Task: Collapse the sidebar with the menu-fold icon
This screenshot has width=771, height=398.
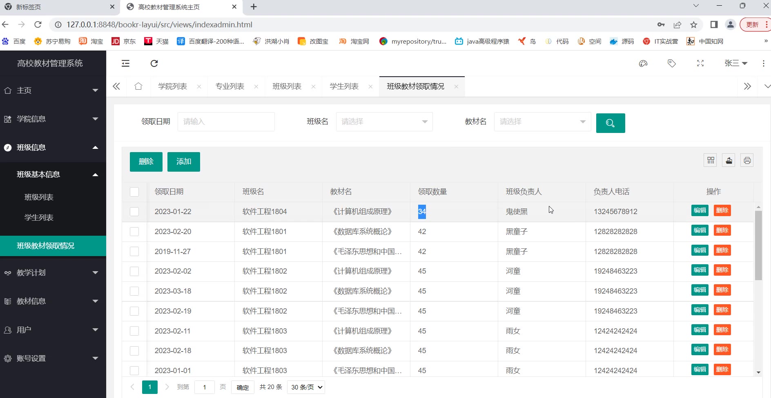Action: point(125,63)
